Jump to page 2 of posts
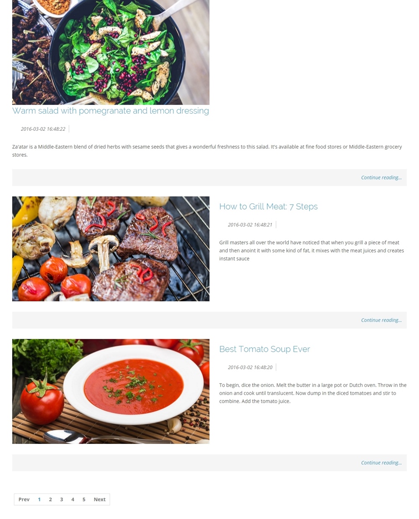The height and width of the screenshot is (519, 419). (x=50, y=499)
